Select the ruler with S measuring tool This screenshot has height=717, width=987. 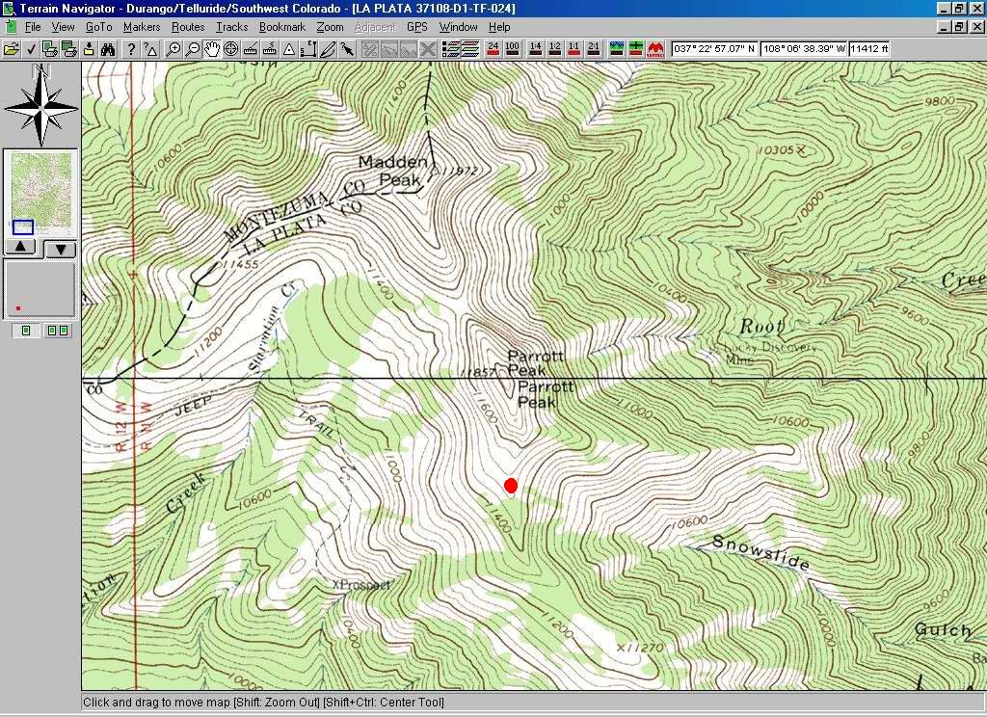pos(270,49)
